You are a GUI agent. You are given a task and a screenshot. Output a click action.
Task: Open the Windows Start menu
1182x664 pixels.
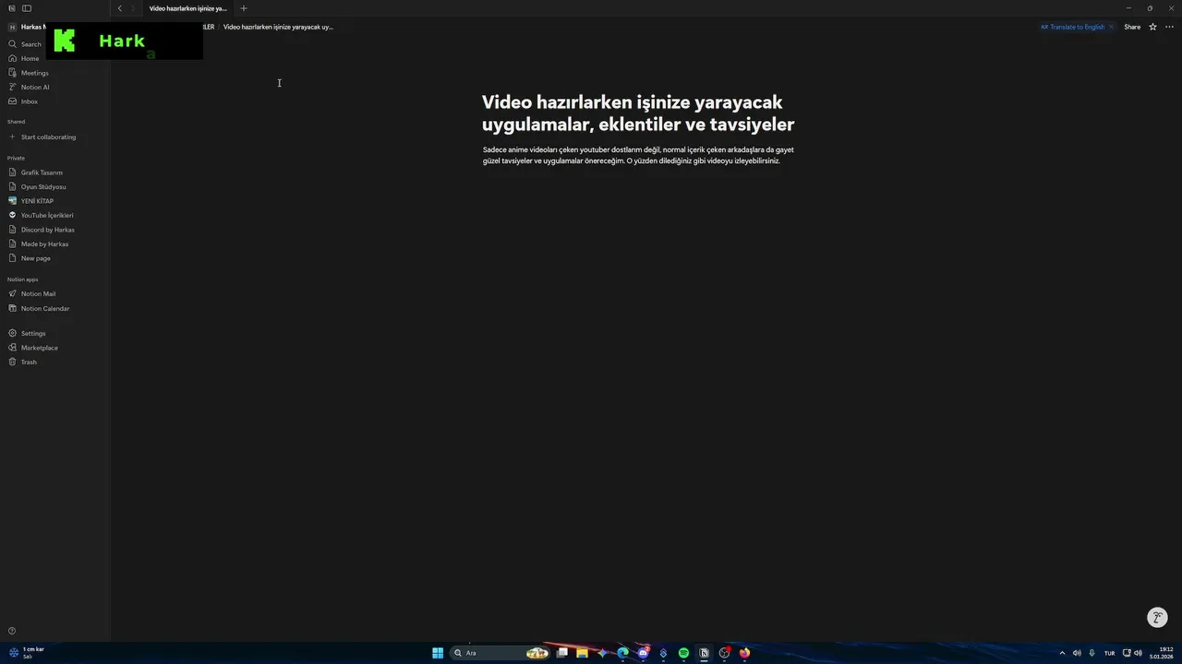coord(438,653)
